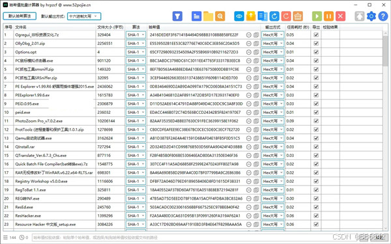Open Hex output dropdown in row 2
Screen dimensions: 391x244
point(272,44)
